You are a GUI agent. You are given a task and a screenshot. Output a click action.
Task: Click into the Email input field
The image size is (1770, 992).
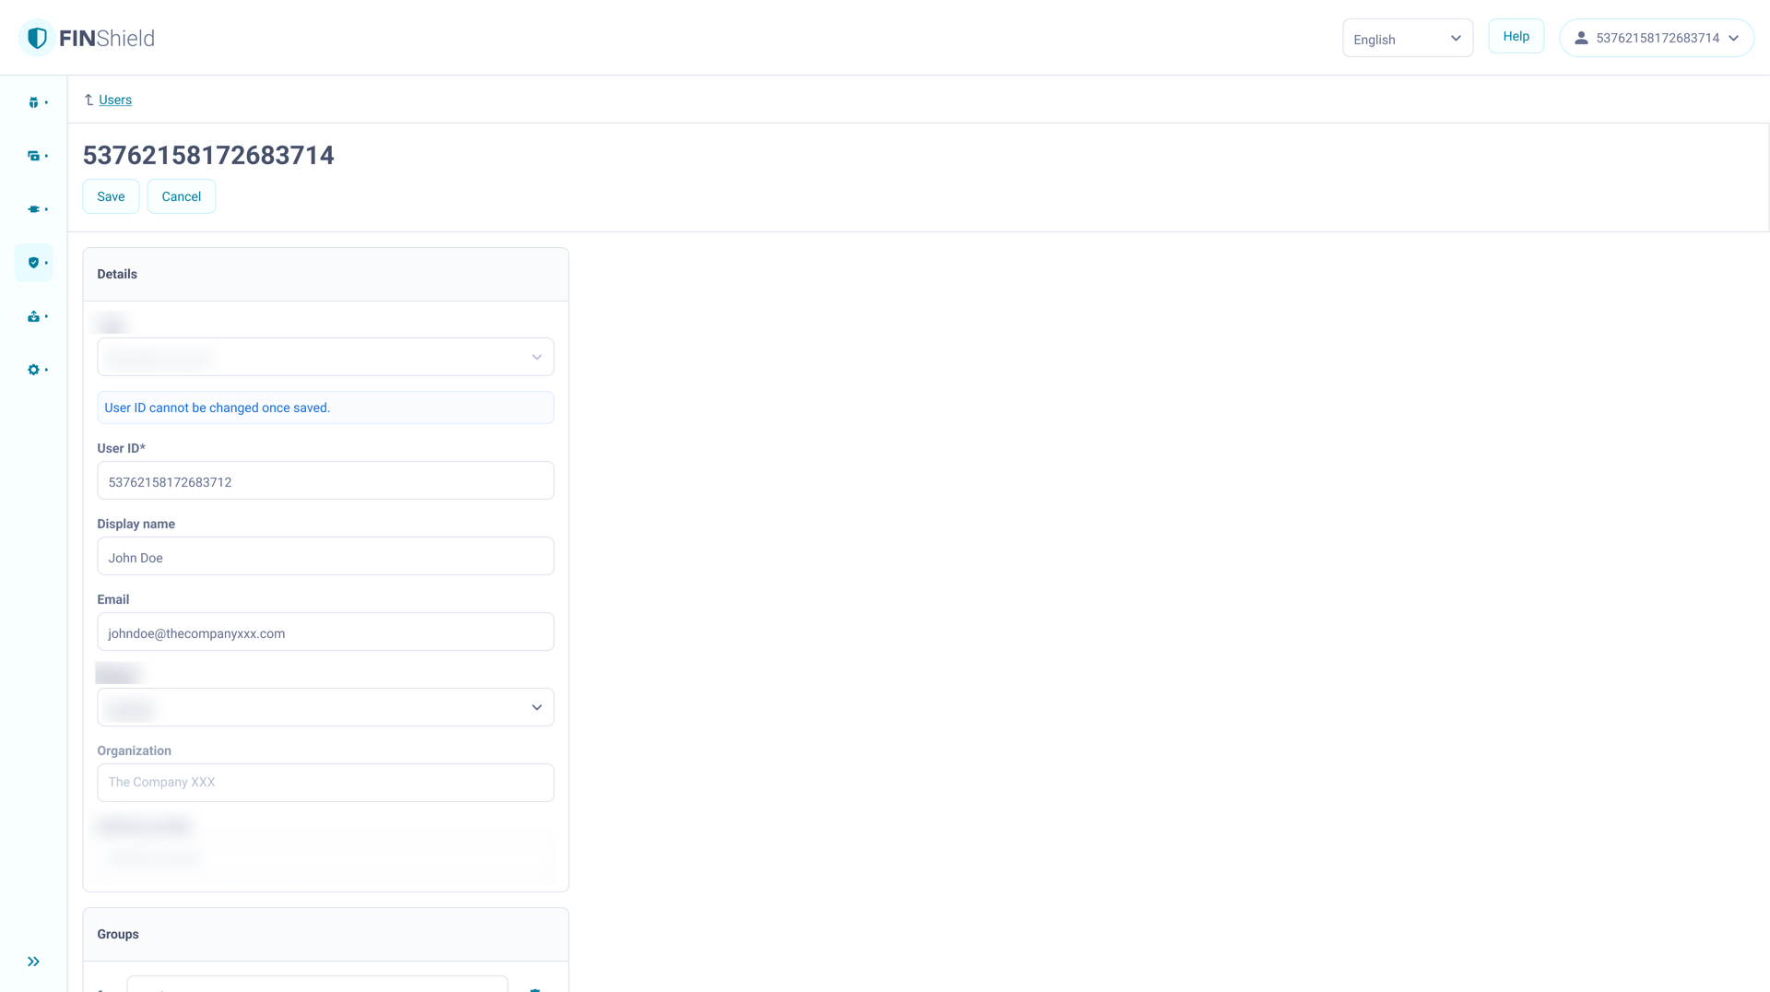(x=325, y=632)
